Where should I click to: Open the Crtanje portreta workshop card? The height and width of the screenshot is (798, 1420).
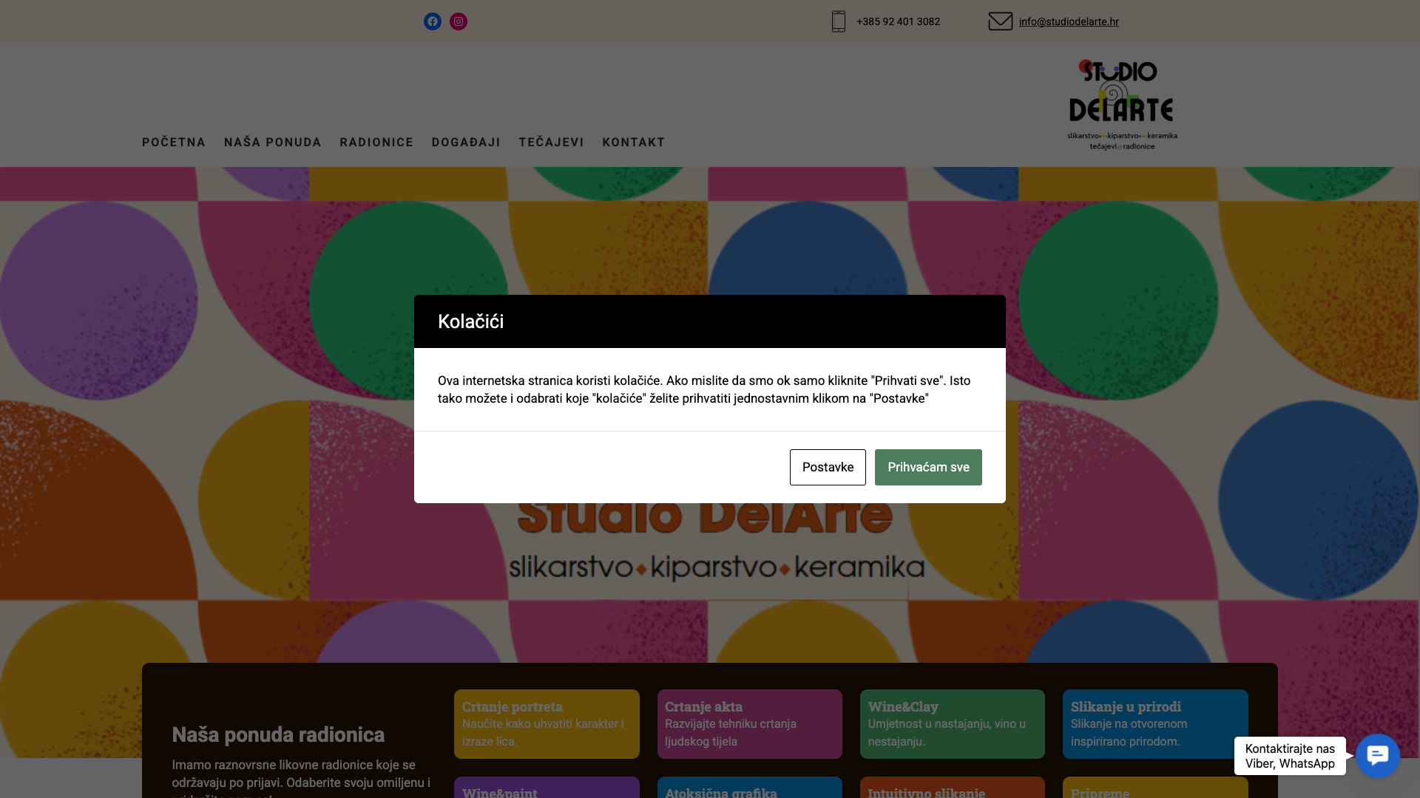tap(547, 724)
